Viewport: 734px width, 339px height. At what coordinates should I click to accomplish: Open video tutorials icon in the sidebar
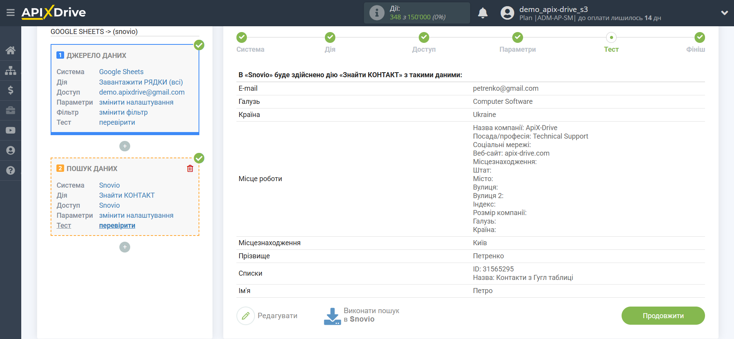pos(10,131)
